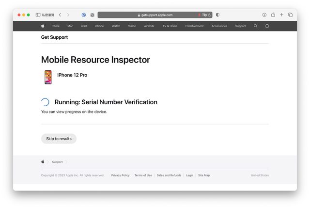Click the Safari share icon
Viewport: 310px width, 208px height.
coord(273,15)
